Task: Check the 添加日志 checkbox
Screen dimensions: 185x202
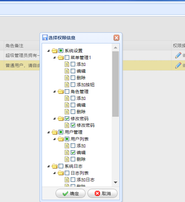Action: [73, 180]
